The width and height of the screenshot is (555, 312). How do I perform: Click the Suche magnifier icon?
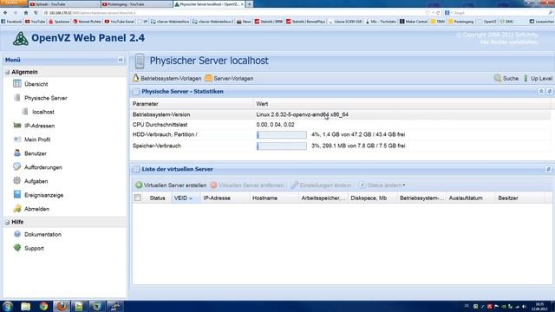tap(498, 78)
